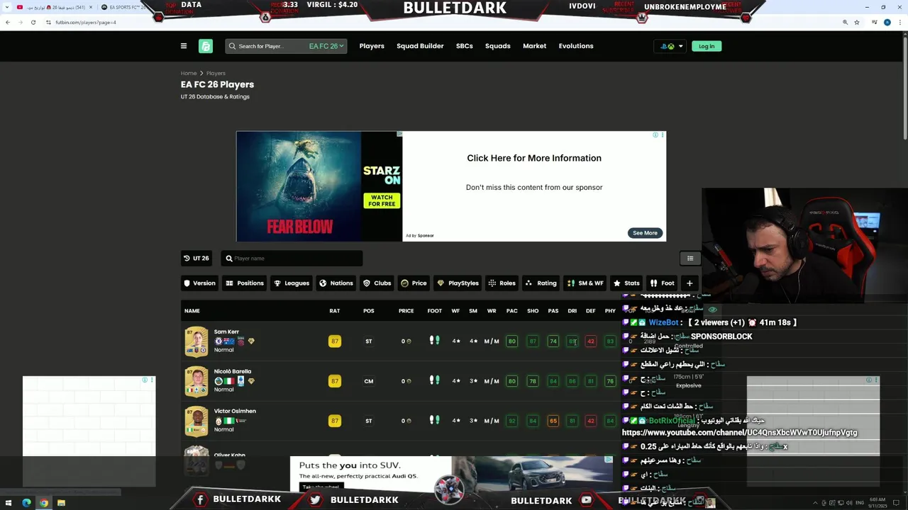908x510 pixels.
Task: Click Sam Kerr's 87 rating badge
Action: (335, 341)
